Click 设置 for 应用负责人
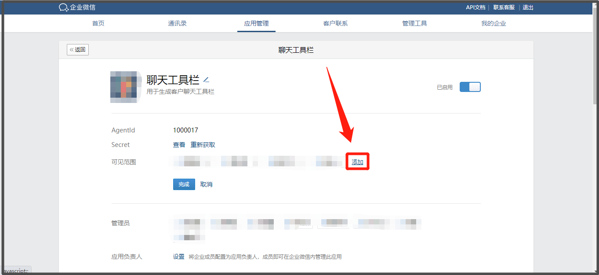The image size is (599, 275). point(178,257)
